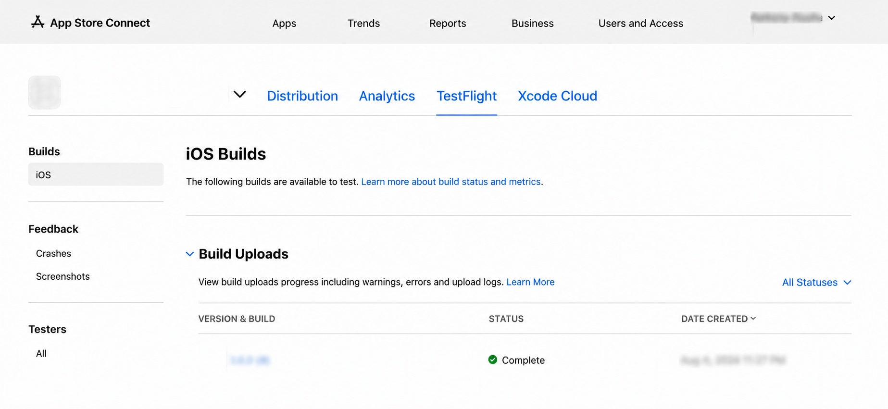
Task: Open Crashes feedback
Action: tap(53, 253)
